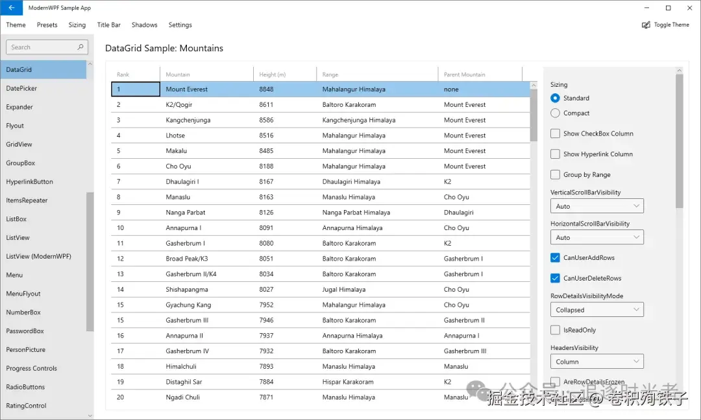Screen dimensions: 701x420
Task: Open the Sizing menu
Action: [x=77, y=25]
